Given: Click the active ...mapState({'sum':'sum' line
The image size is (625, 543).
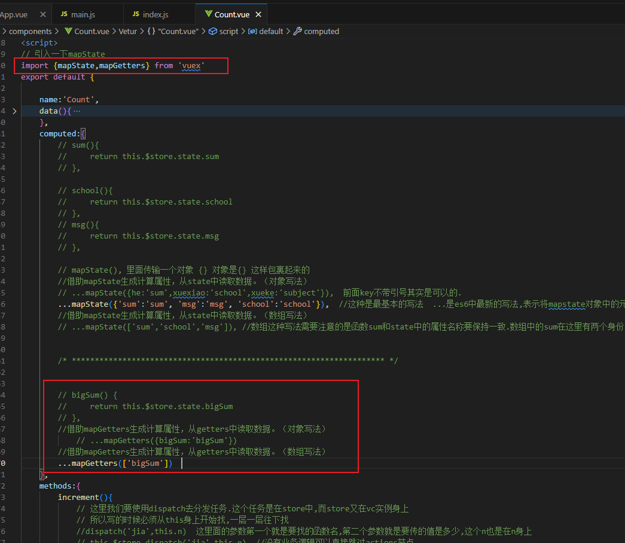Looking at the screenshot, I should (194, 304).
